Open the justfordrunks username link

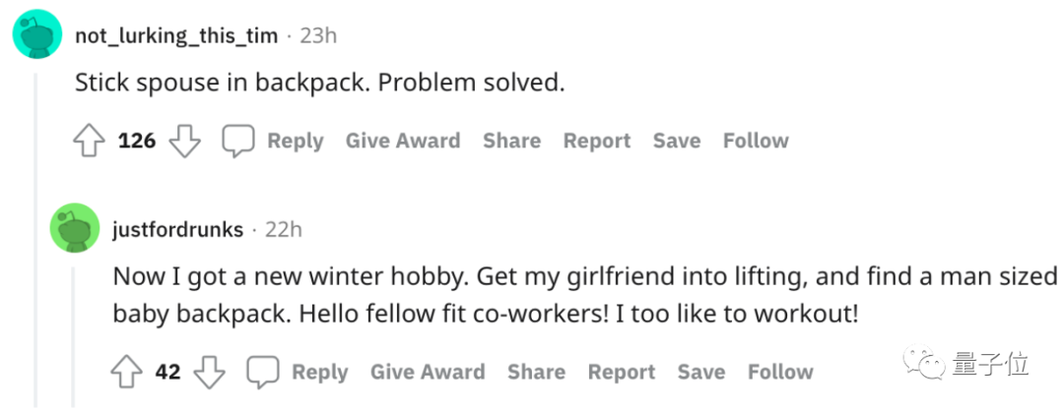[x=177, y=229]
